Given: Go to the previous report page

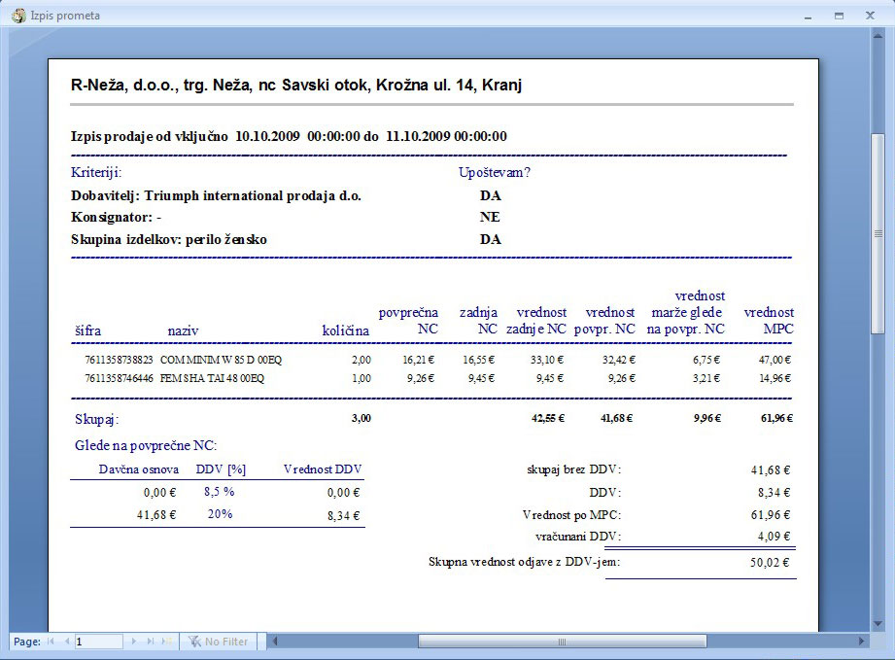Looking at the screenshot, I should (x=66, y=642).
